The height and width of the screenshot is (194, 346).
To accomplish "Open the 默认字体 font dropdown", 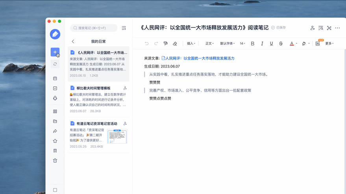I will [x=227, y=44].
